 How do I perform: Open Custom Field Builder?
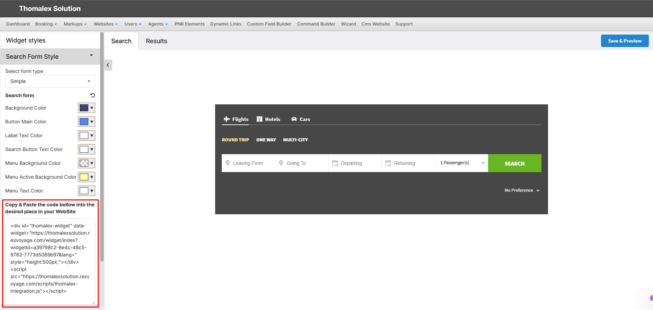pyautogui.click(x=269, y=24)
